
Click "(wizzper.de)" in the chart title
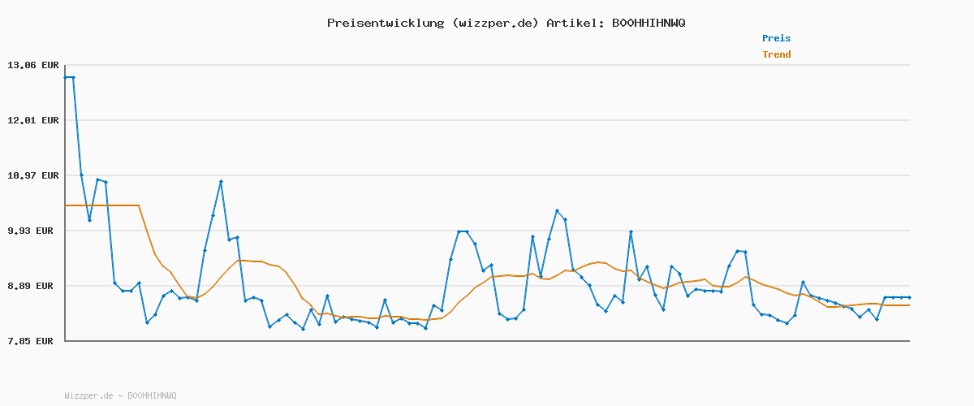[x=492, y=23]
